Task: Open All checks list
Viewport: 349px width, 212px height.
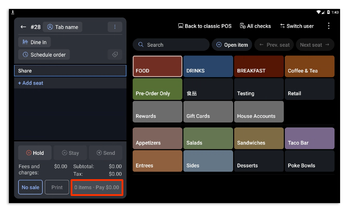Action: [255, 26]
